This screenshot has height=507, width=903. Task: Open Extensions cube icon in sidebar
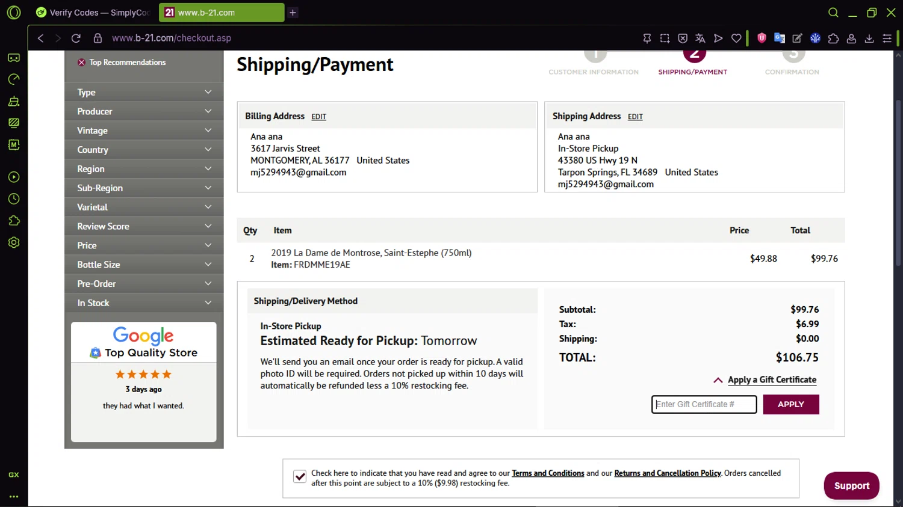(x=14, y=221)
